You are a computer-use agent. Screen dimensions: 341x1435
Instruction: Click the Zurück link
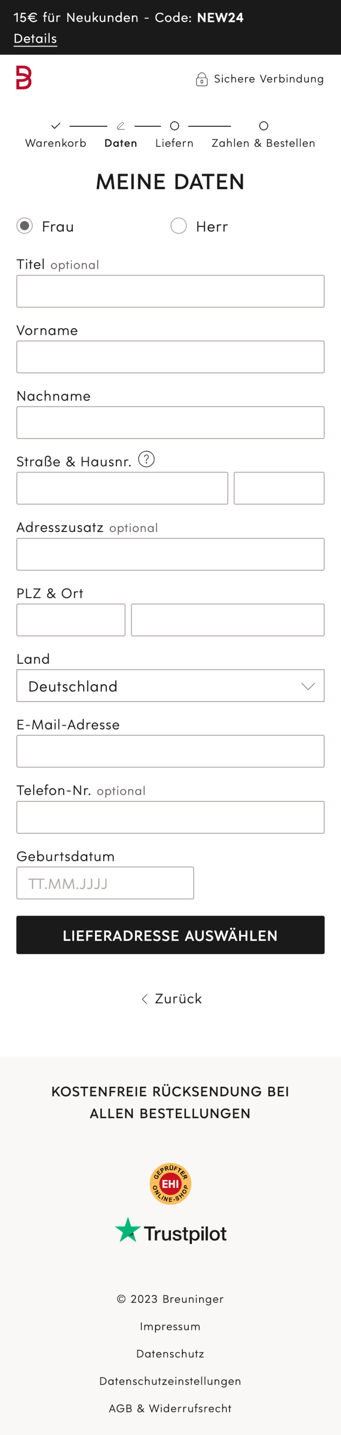coord(172,998)
